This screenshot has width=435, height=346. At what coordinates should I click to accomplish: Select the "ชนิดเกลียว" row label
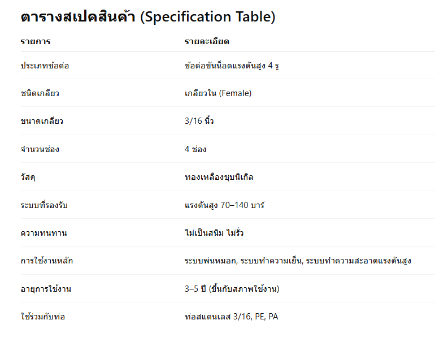pos(40,93)
